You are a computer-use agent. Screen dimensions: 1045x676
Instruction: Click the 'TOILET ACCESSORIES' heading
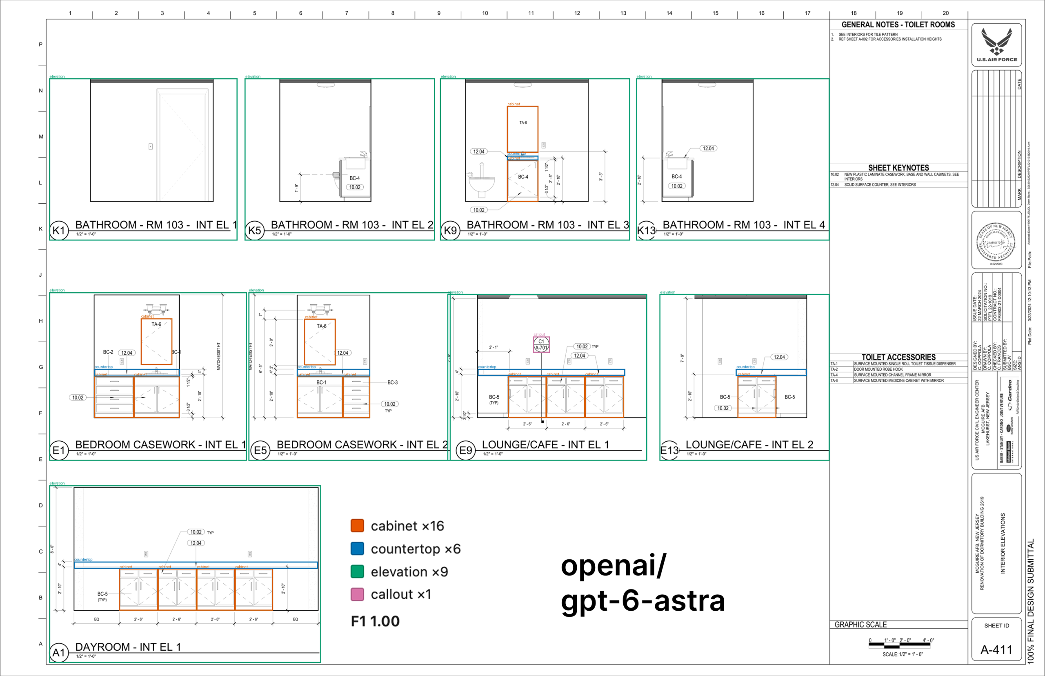point(898,357)
